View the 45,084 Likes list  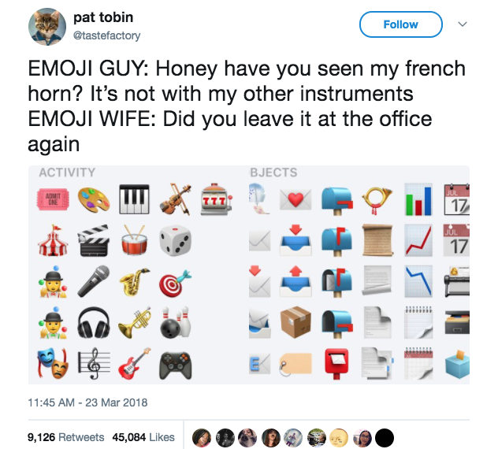tap(143, 437)
